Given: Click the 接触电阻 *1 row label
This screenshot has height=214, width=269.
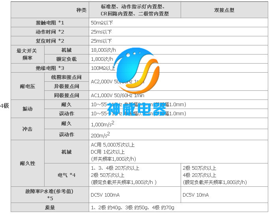Looking at the screenshot, I should tap(50, 23).
